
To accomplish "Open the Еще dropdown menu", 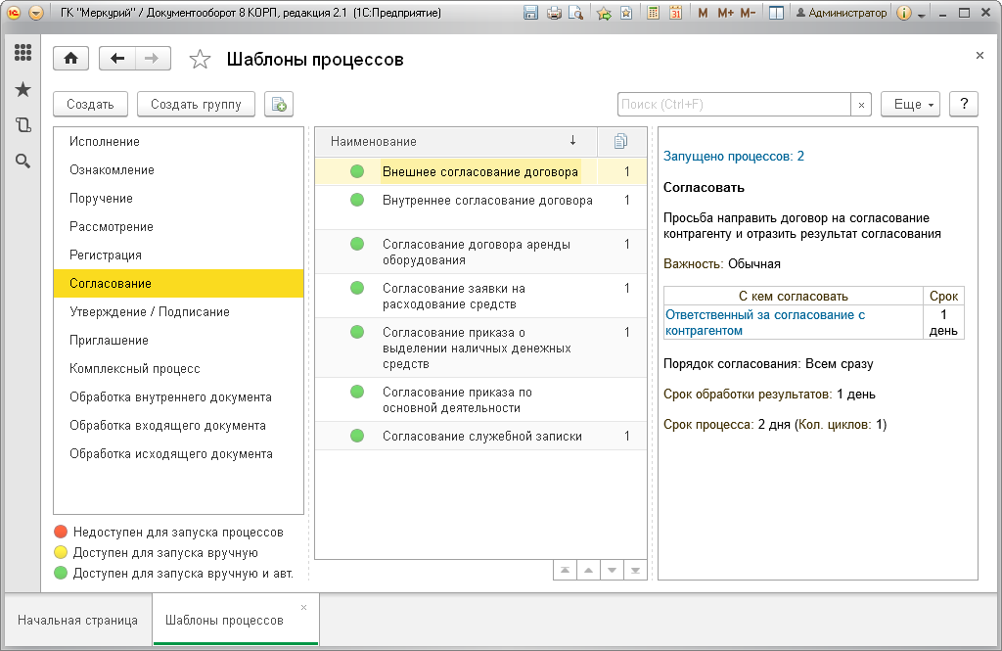I will (x=910, y=104).
